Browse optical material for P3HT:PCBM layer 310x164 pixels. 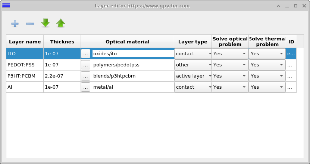(86, 76)
